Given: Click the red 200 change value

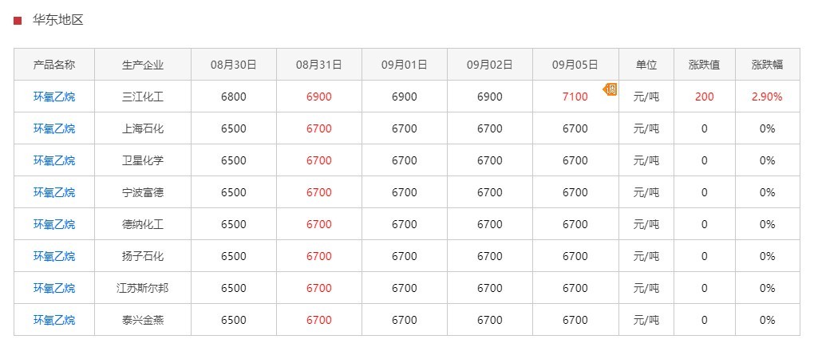Looking at the screenshot, I should point(705,97).
